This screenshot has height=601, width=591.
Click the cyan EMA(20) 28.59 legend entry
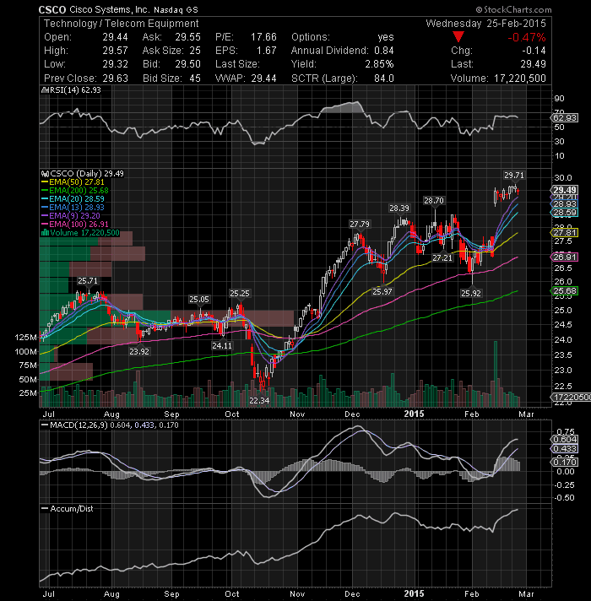[73, 199]
